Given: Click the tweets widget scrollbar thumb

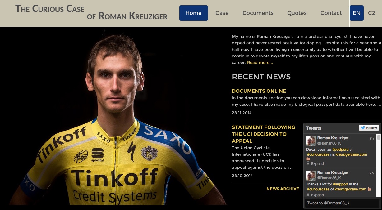Looking at the screenshot, I should pos(378,137).
